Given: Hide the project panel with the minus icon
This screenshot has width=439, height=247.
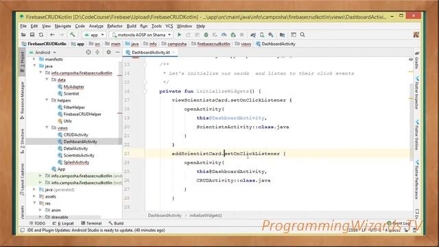Looking at the screenshot, I should 117,52.
